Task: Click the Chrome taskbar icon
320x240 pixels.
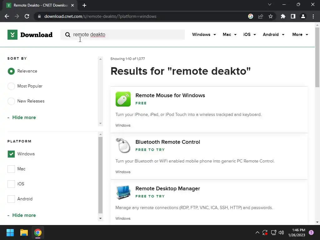Action: pos(38,232)
